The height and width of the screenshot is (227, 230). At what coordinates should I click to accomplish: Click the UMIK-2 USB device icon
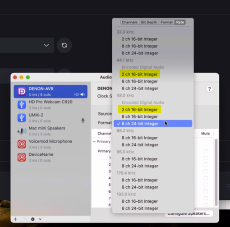tap(22, 118)
